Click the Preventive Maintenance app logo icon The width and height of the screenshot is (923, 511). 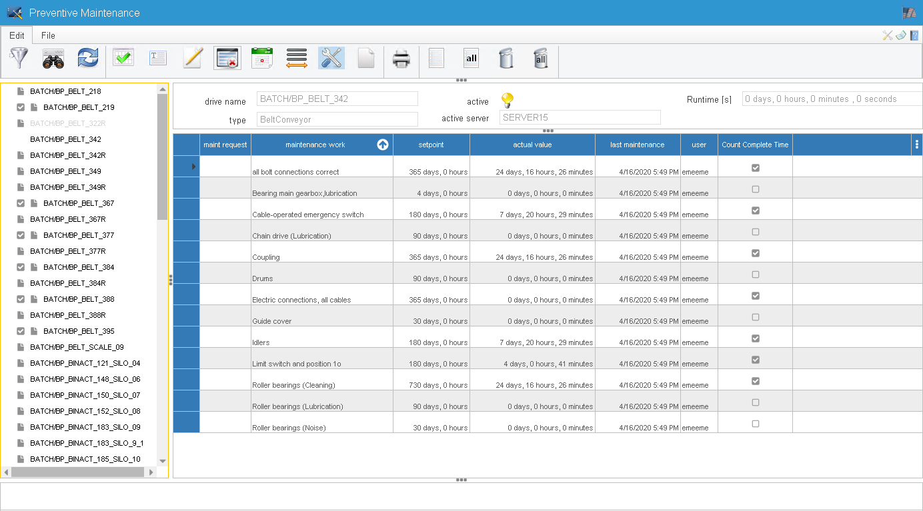(x=15, y=13)
